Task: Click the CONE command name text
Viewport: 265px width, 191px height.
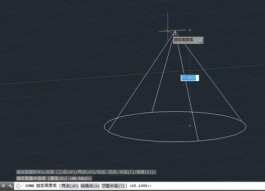Action: point(30,186)
